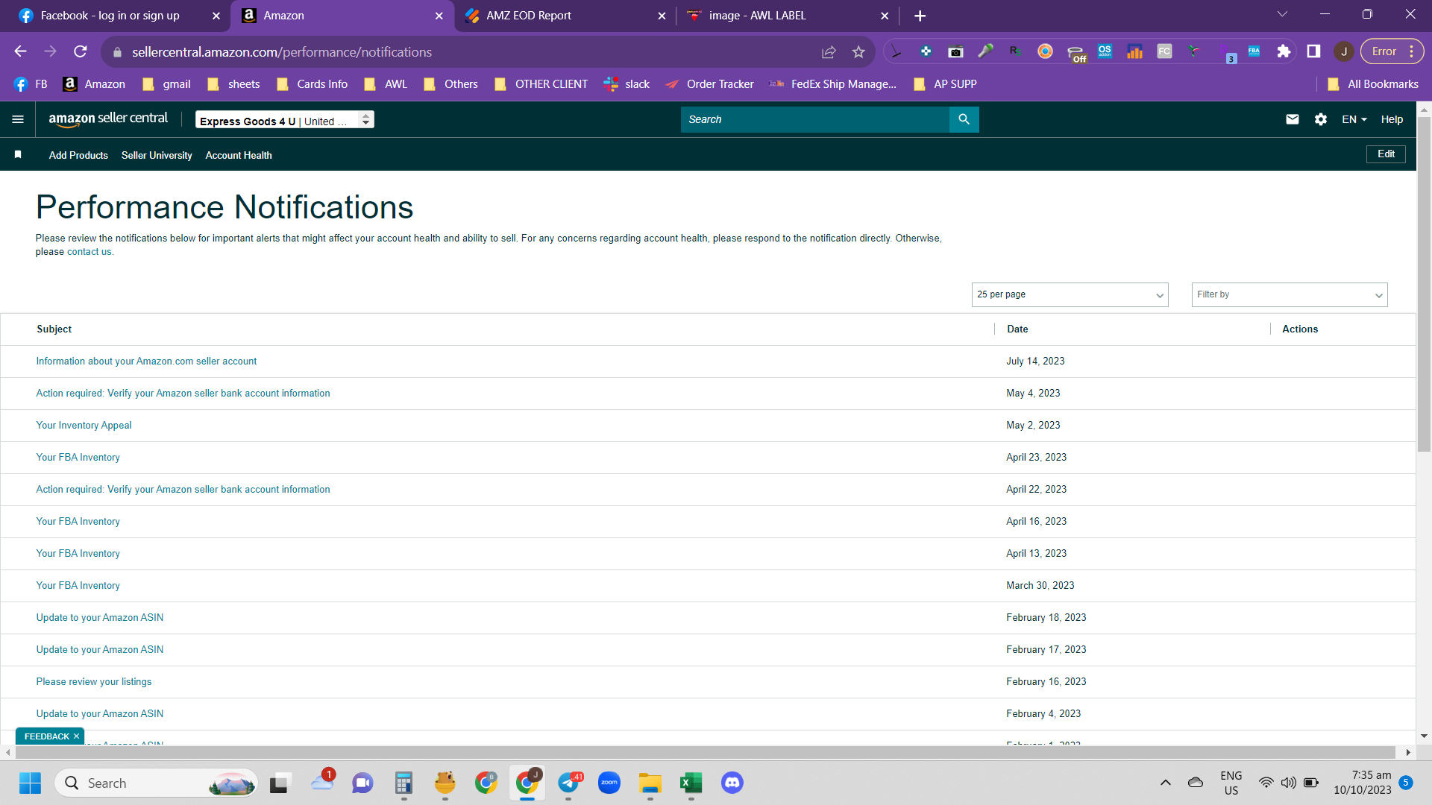This screenshot has height=805, width=1432.
Task: Open the Seller University menu item
Action: (157, 155)
